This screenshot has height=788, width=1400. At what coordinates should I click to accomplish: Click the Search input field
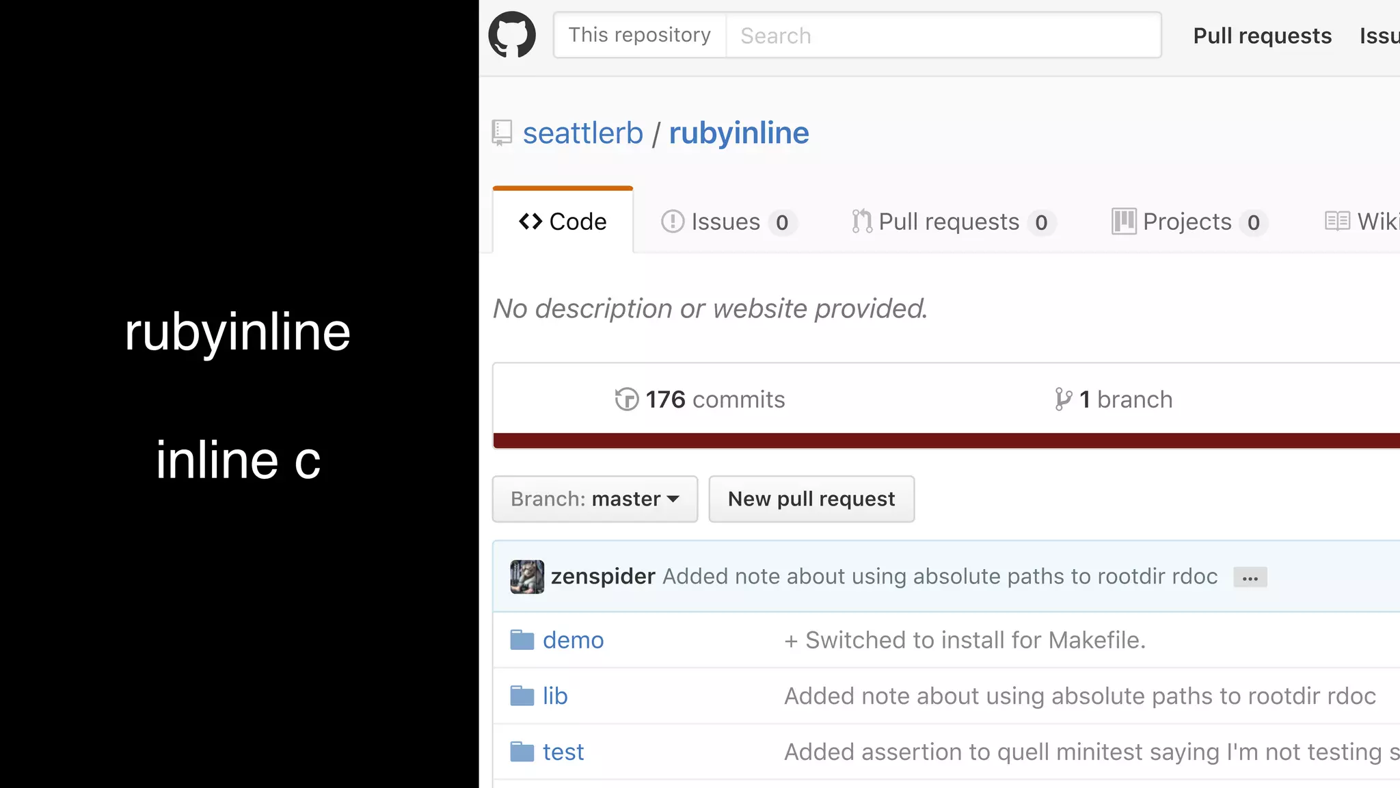pos(943,35)
